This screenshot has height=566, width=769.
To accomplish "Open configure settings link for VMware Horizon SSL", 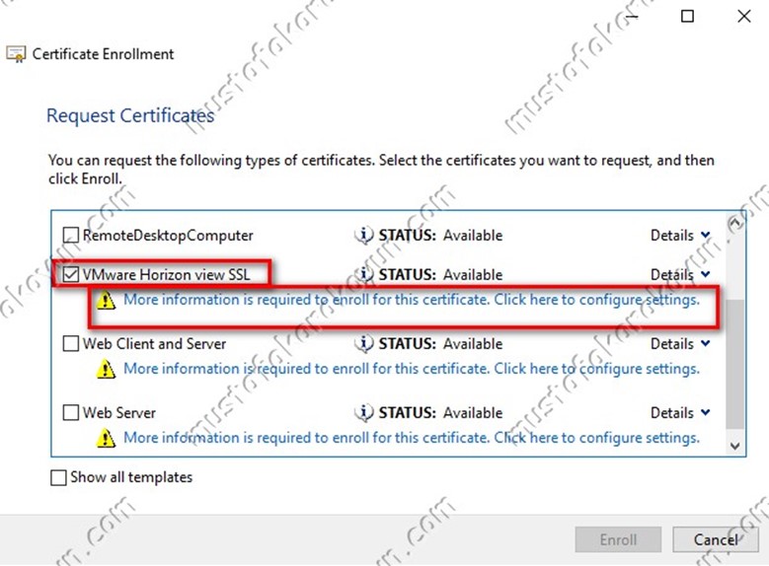I will click(411, 300).
